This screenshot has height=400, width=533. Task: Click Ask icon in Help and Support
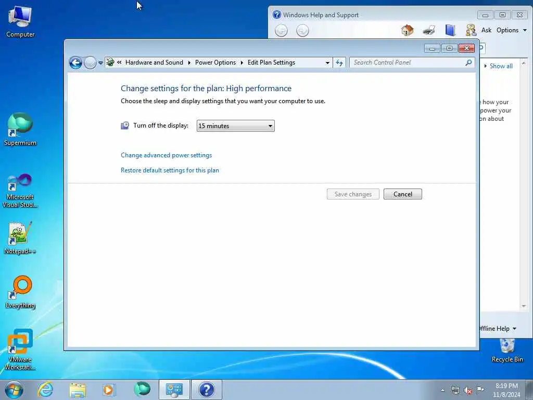tap(471, 30)
